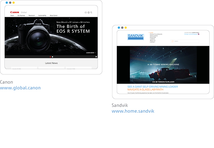Open the Canon site search magnifier
This screenshot has height=148, width=214.
[x=91, y=12]
